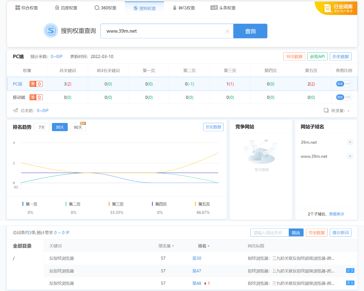
Task: Switch to the 百度权重 tab
Action: (x=66, y=8)
